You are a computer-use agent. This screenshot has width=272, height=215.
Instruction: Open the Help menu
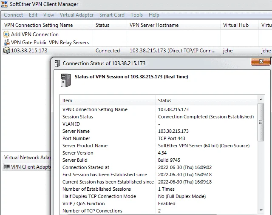pos(154,15)
